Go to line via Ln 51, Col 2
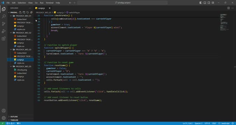Screen dimensions: 236x125 point(187,123)
